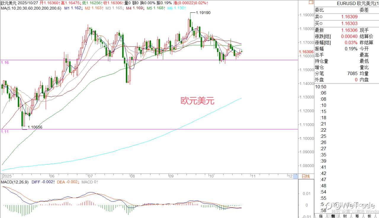This screenshot has height=218, width=379.
Task: Click the :35 tick entry
Action: pos(323,155)
